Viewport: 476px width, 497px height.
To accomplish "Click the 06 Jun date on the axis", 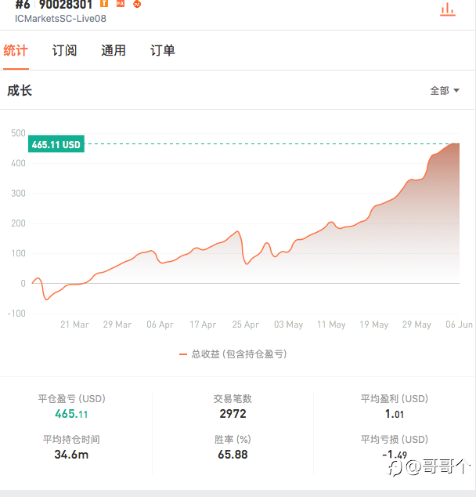I will click(x=459, y=325).
